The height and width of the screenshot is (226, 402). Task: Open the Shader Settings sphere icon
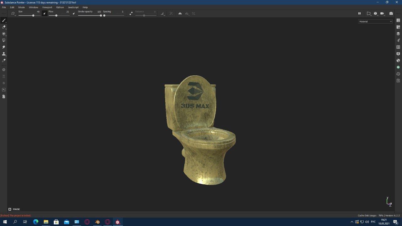tap(398, 60)
